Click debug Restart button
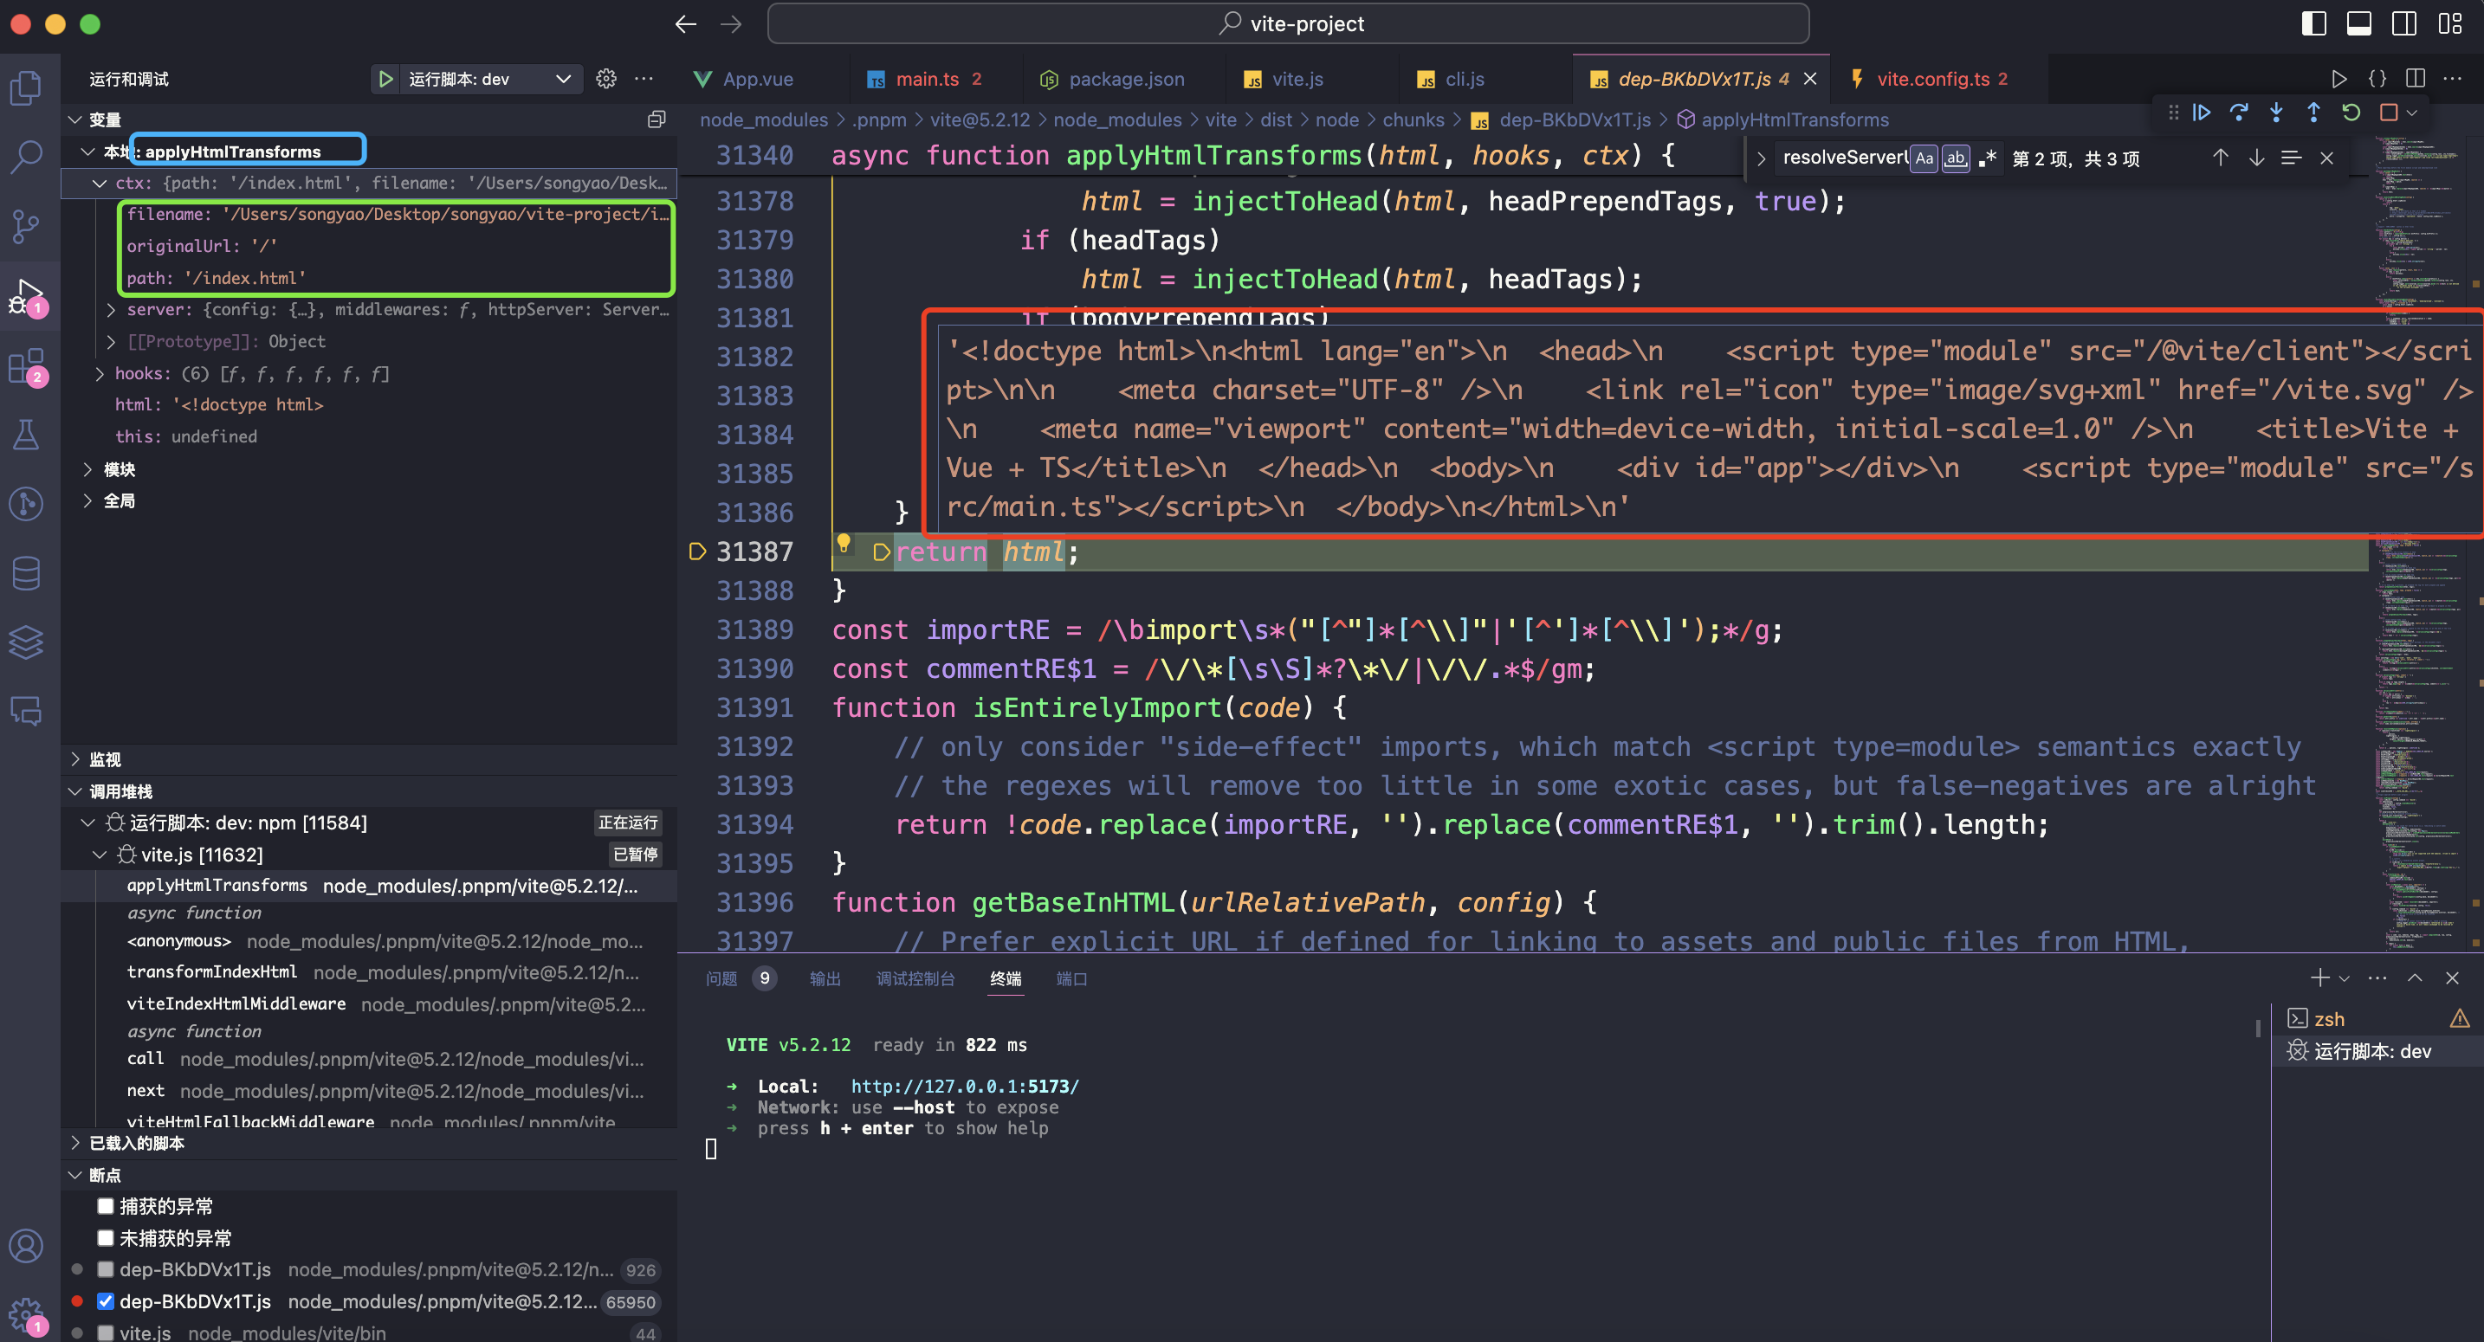The width and height of the screenshot is (2484, 1342). click(2351, 113)
